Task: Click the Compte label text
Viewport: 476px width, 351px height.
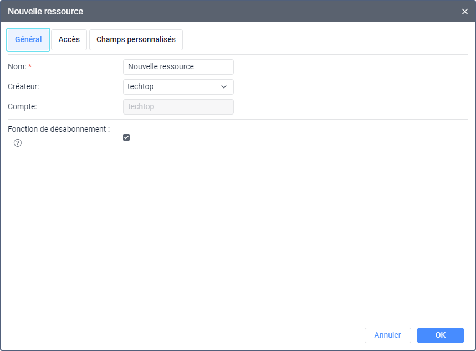Action: pos(22,107)
